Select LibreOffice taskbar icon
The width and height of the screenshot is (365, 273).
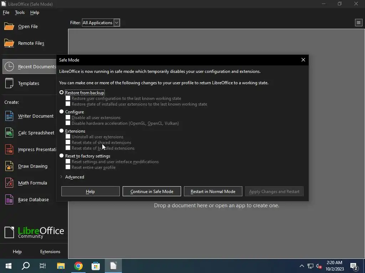click(x=113, y=266)
